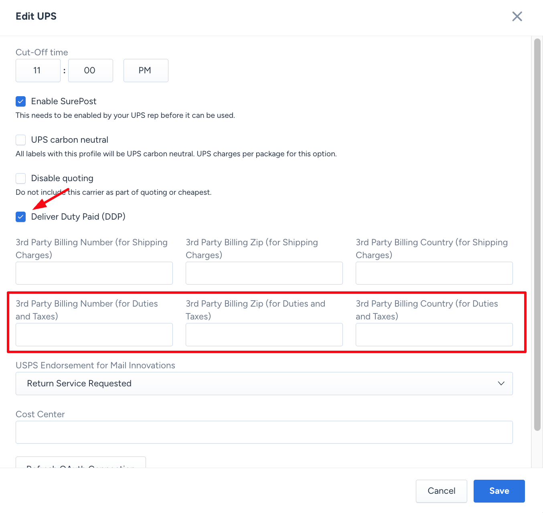Click the cut-off minutes field
Screen dimensions: 543x513
coord(90,71)
